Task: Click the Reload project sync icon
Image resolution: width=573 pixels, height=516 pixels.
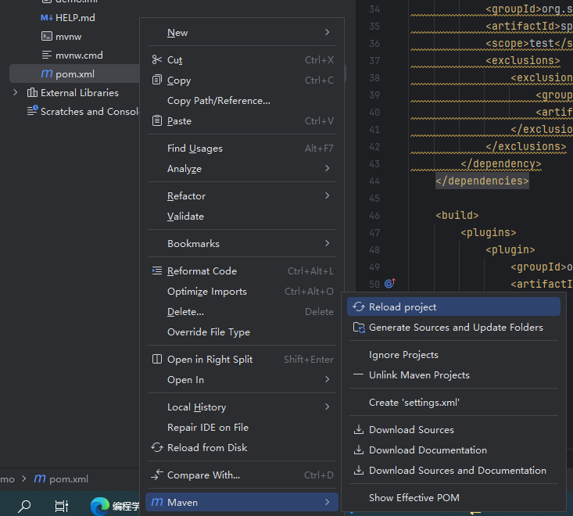Action: click(359, 307)
